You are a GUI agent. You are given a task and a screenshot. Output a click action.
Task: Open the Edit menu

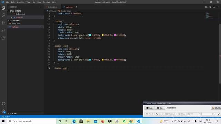tap(13, 2)
